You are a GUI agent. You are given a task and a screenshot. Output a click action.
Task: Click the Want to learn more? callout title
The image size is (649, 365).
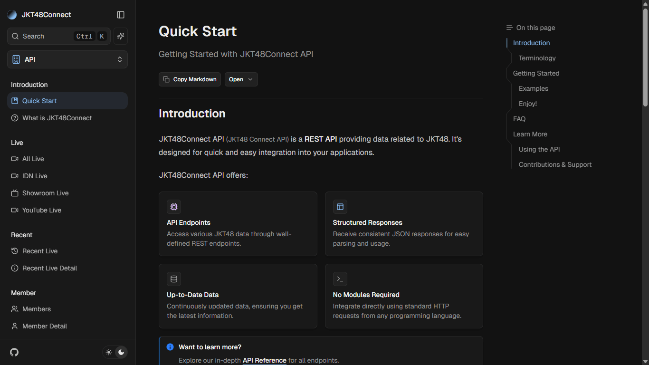[x=210, y=347]
